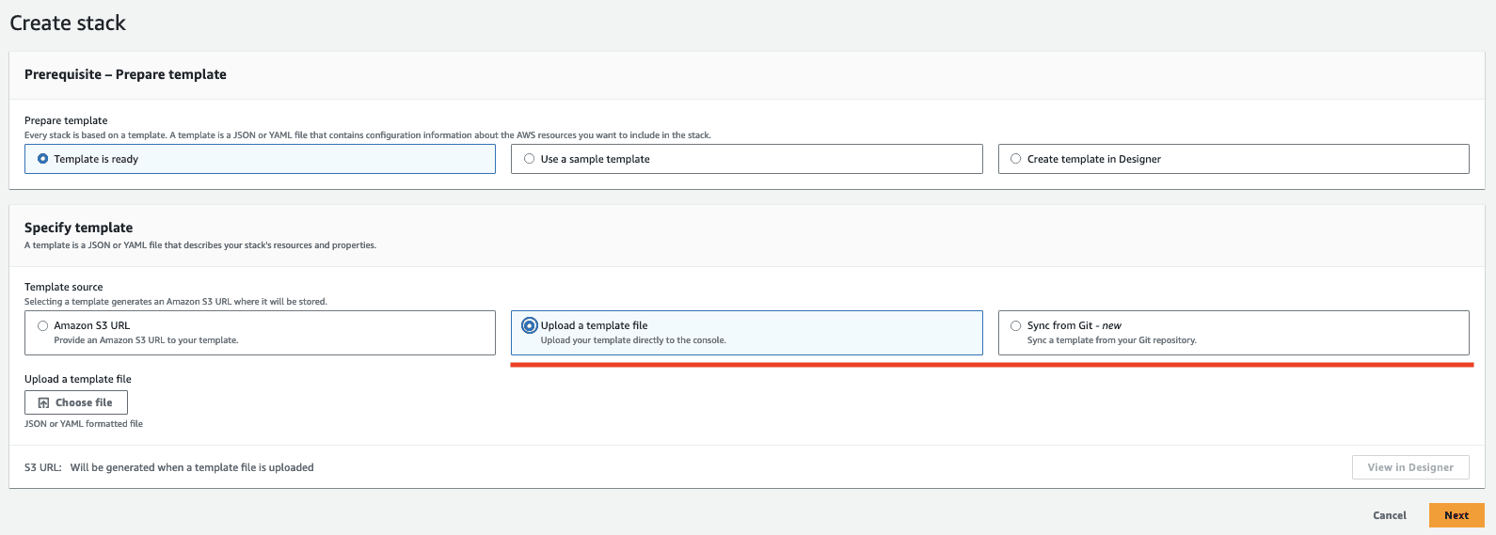Select the "Template is ready" radio button
Viewport: 1496px width, 535px height.
[x=43, y=159]
